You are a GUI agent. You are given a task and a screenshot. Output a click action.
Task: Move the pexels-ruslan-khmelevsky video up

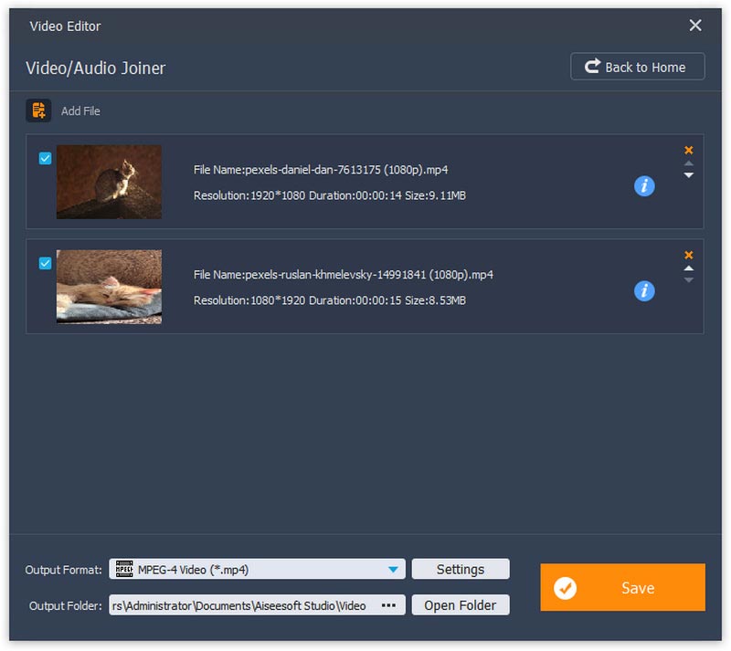[x=689, y=268]
